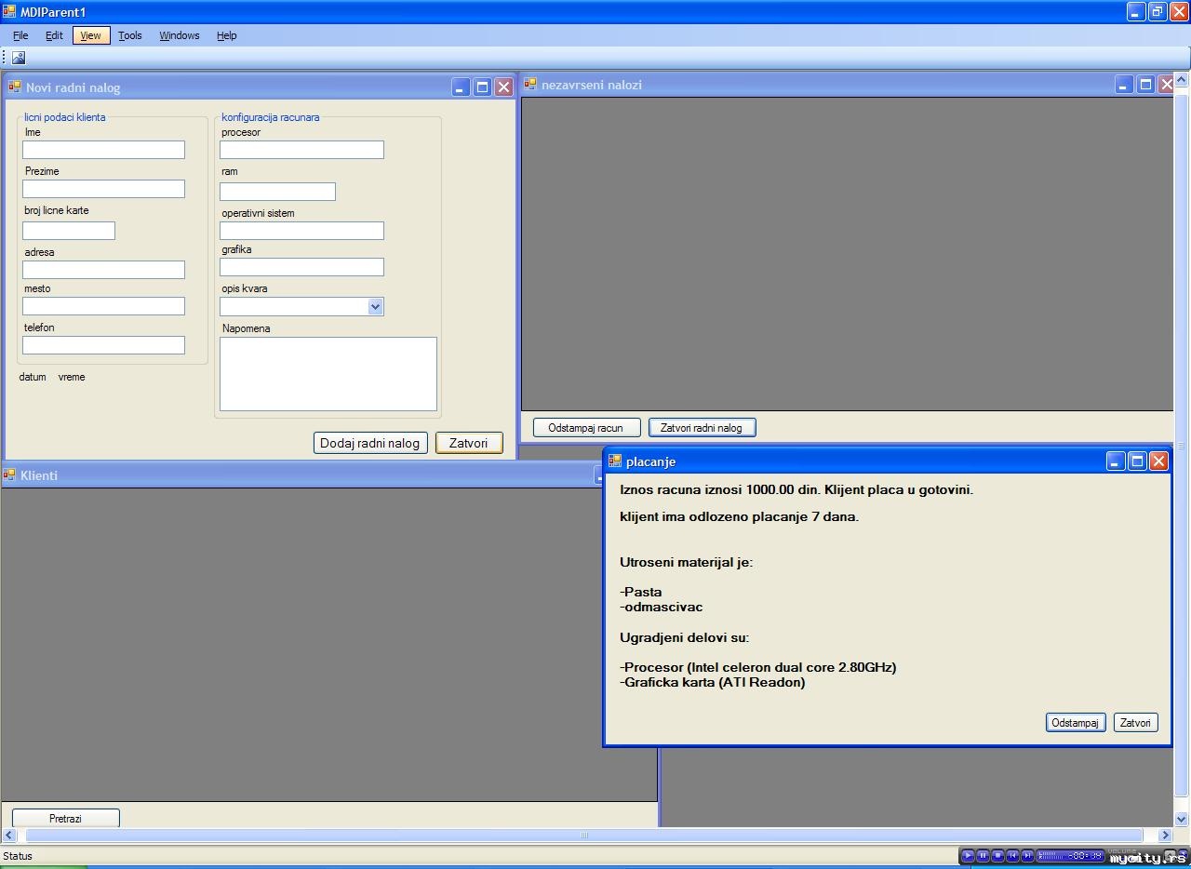Open the Windows menu
This screenshot has height=869, width=1191.
click(x=180, y=35)
